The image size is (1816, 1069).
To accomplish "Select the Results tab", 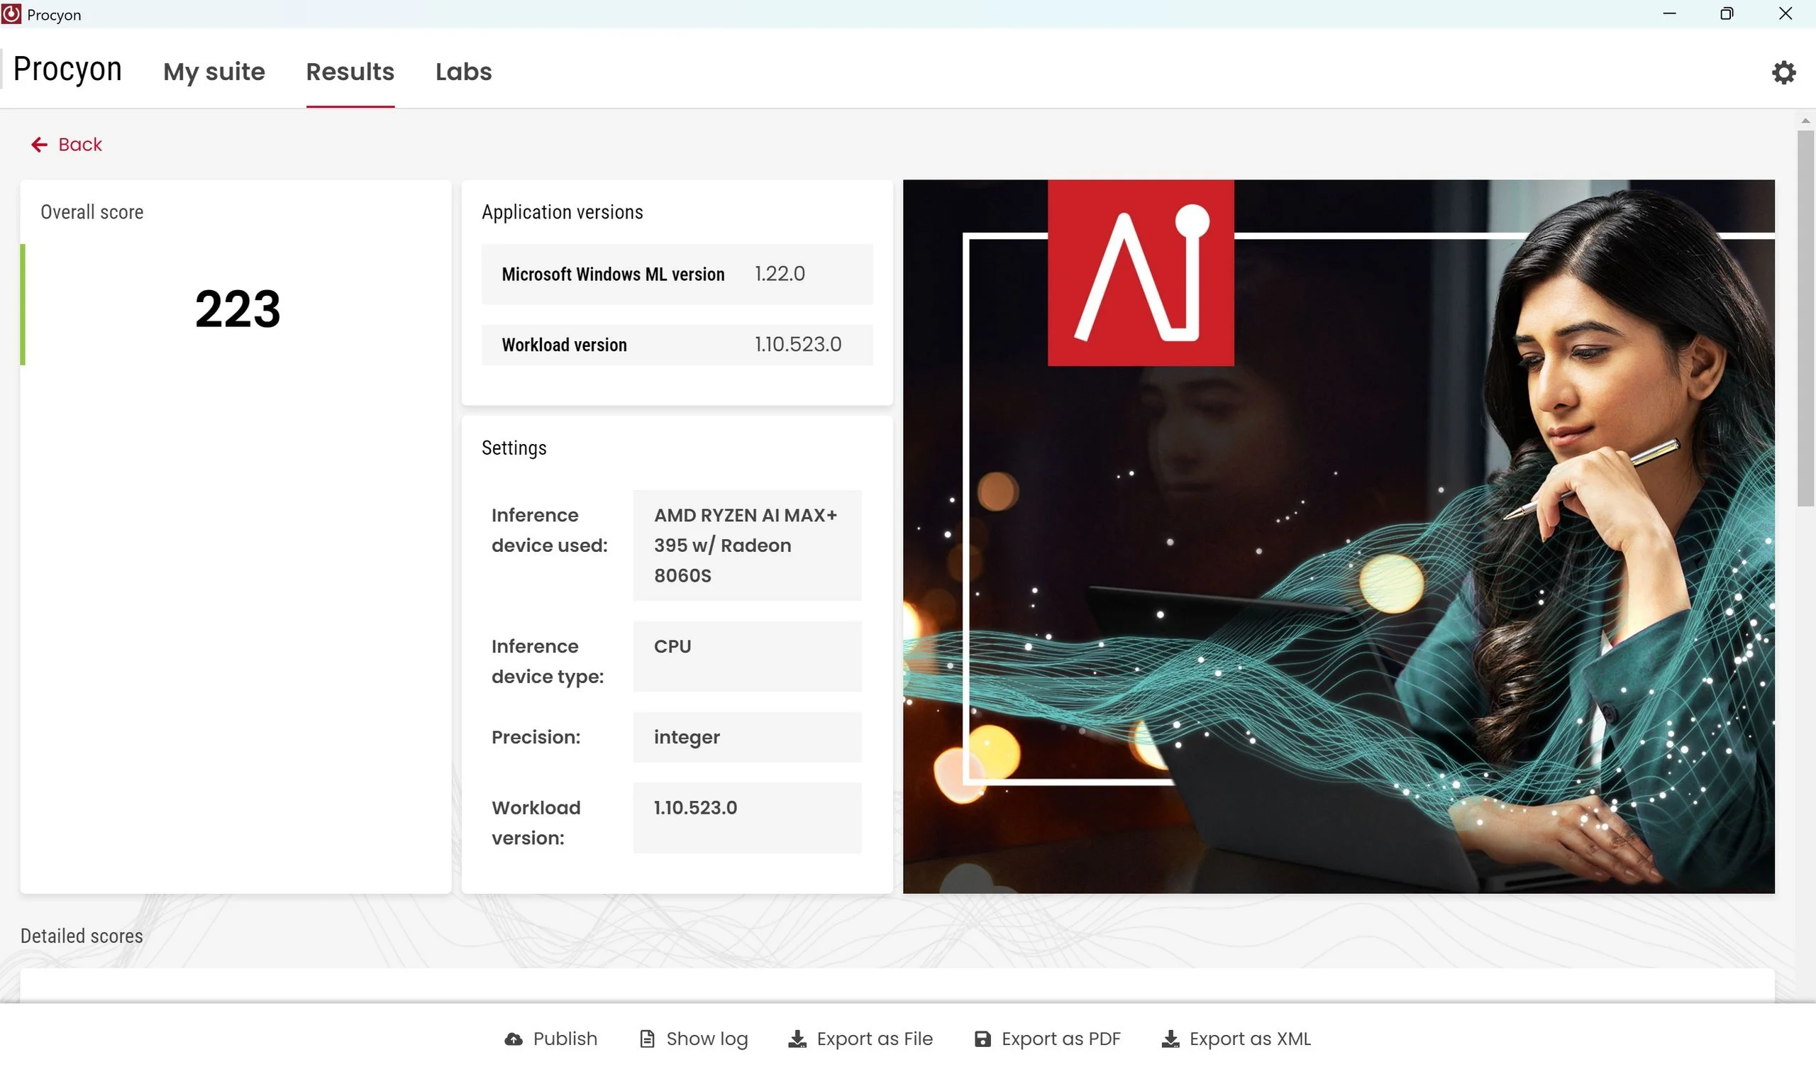I will [350, 72].
